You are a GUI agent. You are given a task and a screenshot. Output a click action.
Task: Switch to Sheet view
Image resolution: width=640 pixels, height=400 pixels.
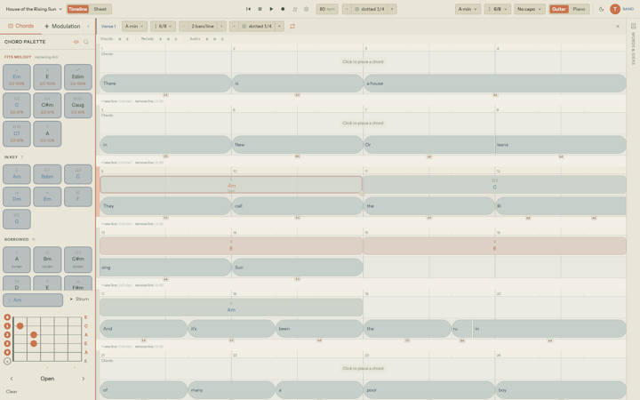[100, 9]
